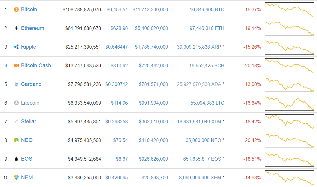This screenshot has width=317, height=187.
Task: Click the green NEO logo icon
Action: click(16, 140)
